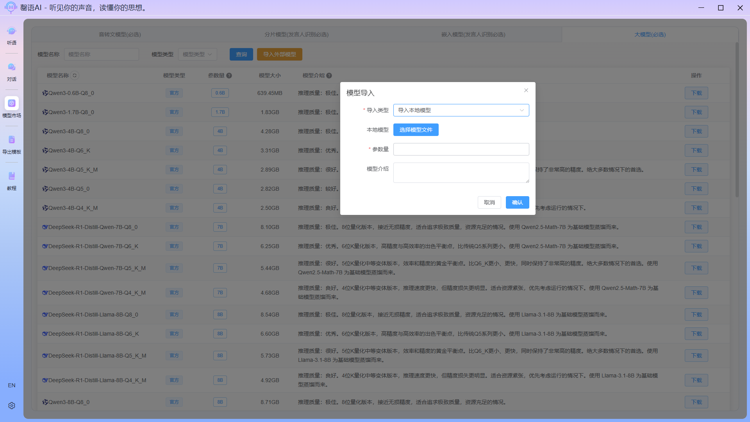
Task: Click the Qwen icon of Qwen3-8B-Q8_0 row
Action: [x=45, y=402]
